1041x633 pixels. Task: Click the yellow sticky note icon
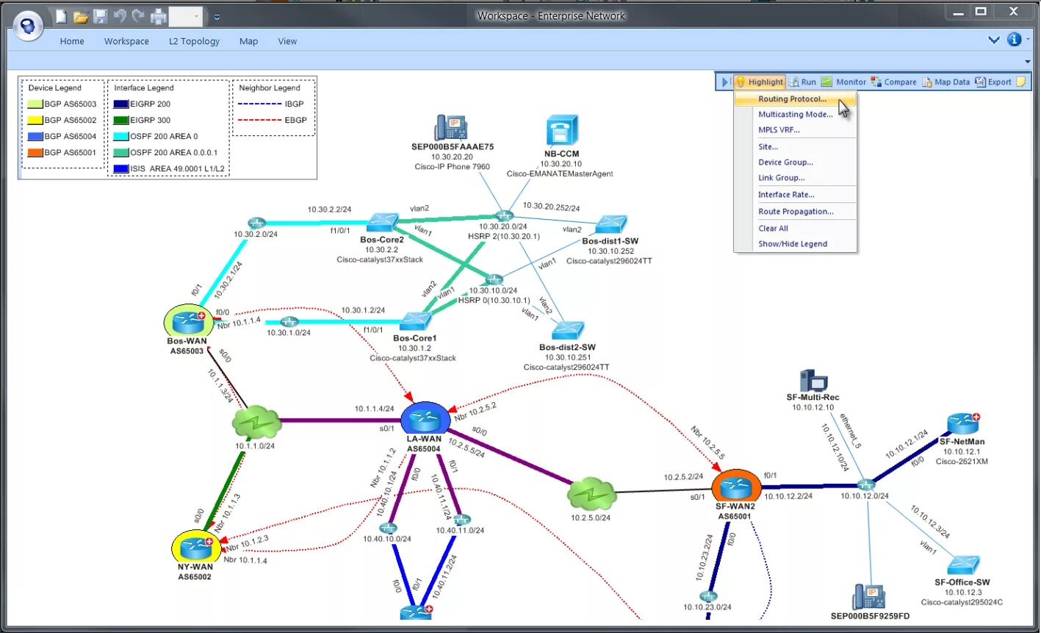[x=1020, y=82]
